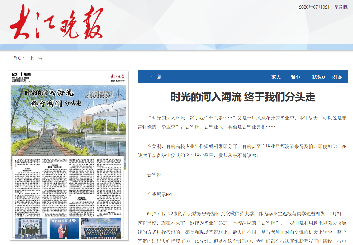Click the date 2020年07月02日 星期四
Image resolution: width=353 pixels, height=245 pixels.
tap(323, 7)
